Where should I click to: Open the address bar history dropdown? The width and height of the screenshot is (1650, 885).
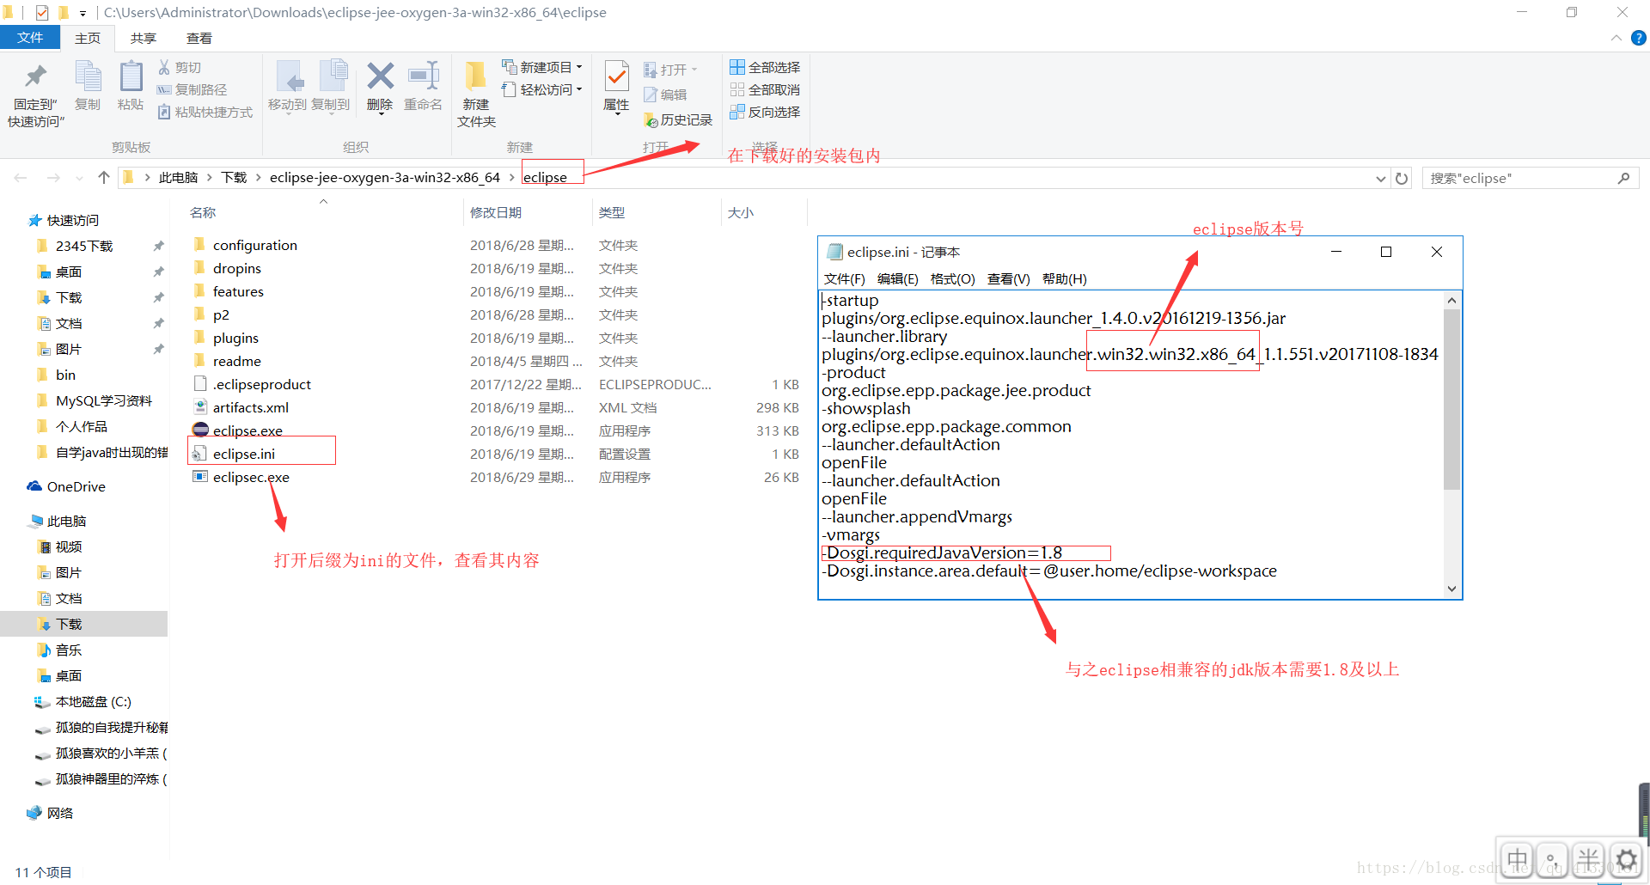point(1380,179)
